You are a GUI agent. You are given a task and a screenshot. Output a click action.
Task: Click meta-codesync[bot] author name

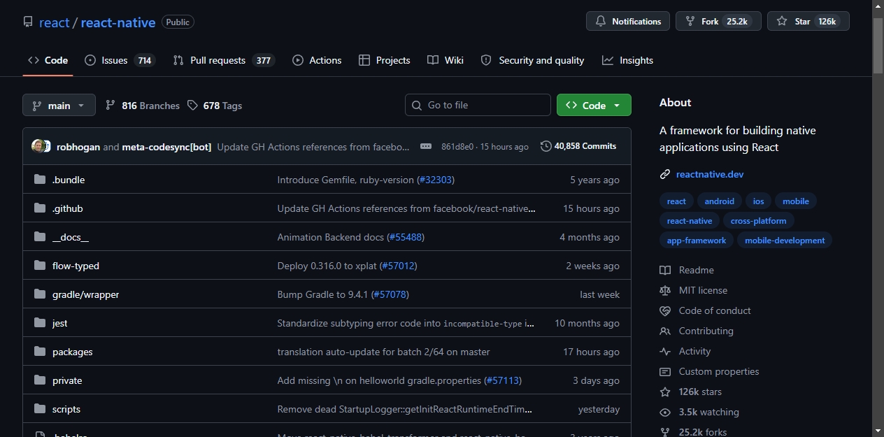tap(166, 147)
